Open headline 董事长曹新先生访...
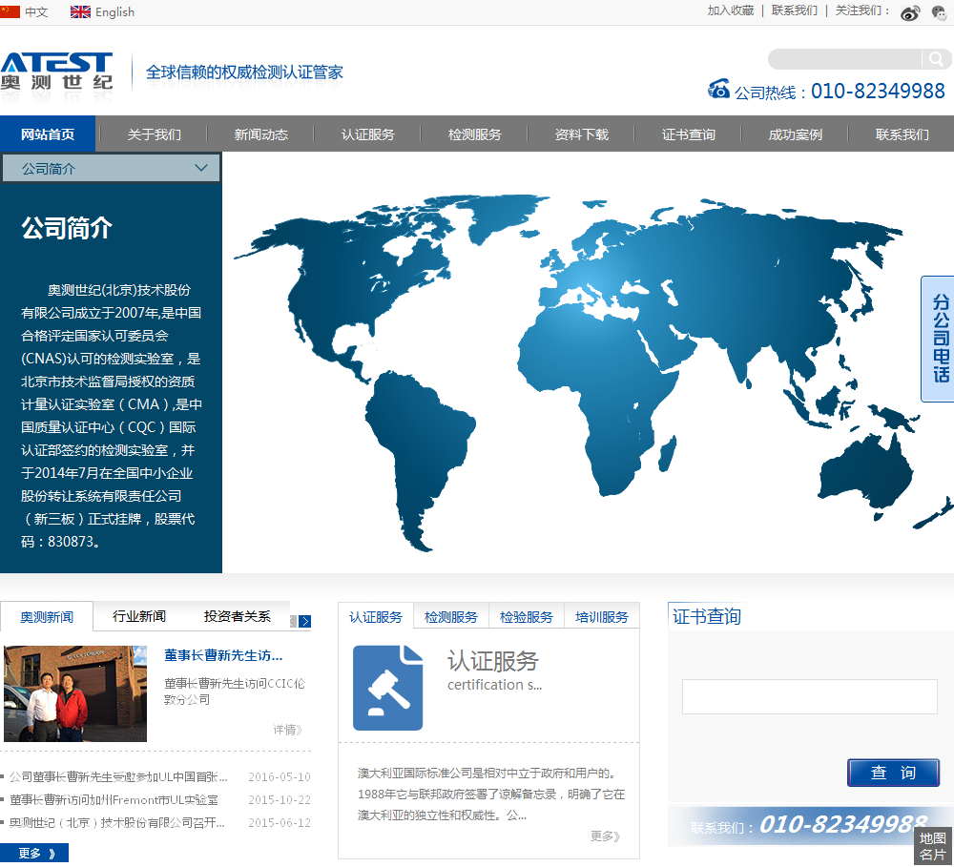Image resolution: width=954 pixels, height=867 pixels. (223, 655)
